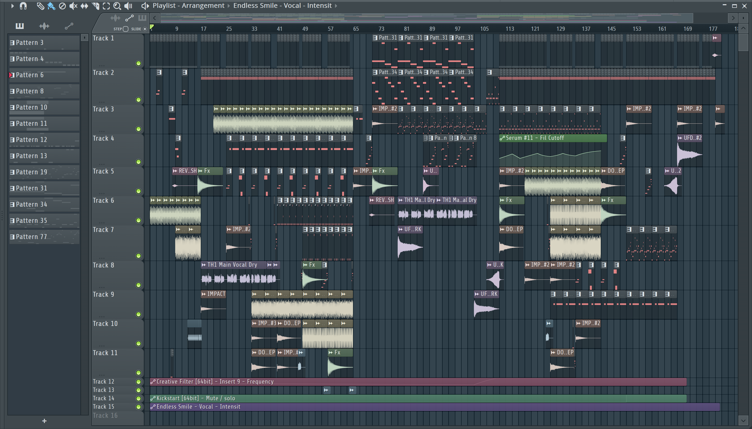Select Pattern 10 in the picker
Image resolution: width=752 pixels, height=429 pixels.
click(x=44, y=108)
